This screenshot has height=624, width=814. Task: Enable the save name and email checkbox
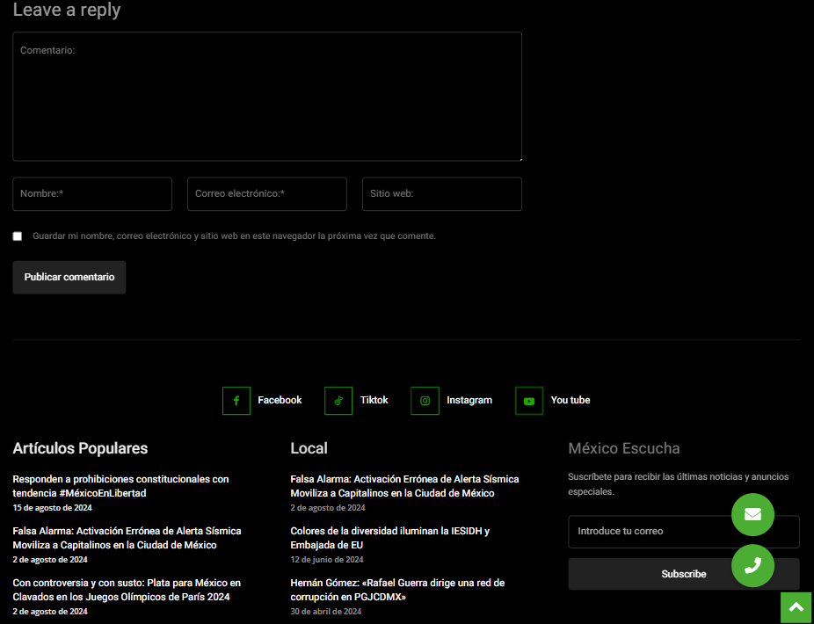[18, 236]
